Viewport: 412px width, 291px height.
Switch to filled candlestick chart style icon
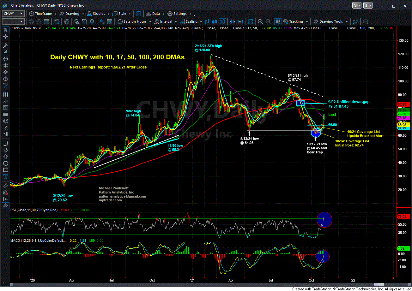(215, 21)
